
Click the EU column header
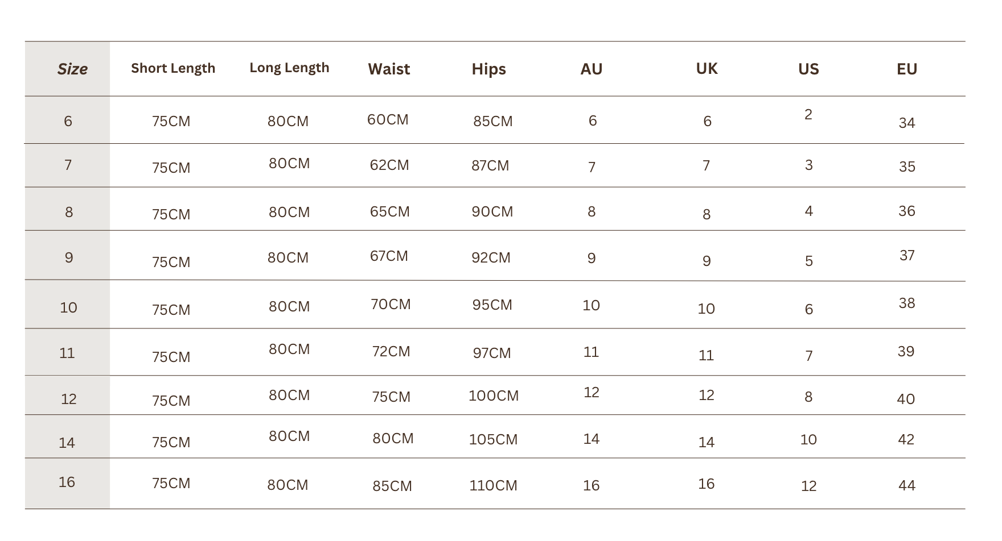pyautogui.click(x=907, y=69)
